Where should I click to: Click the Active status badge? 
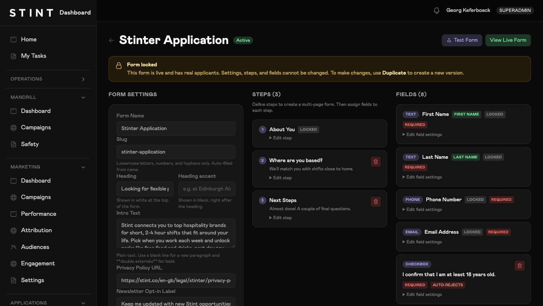[x=243, y=40]
